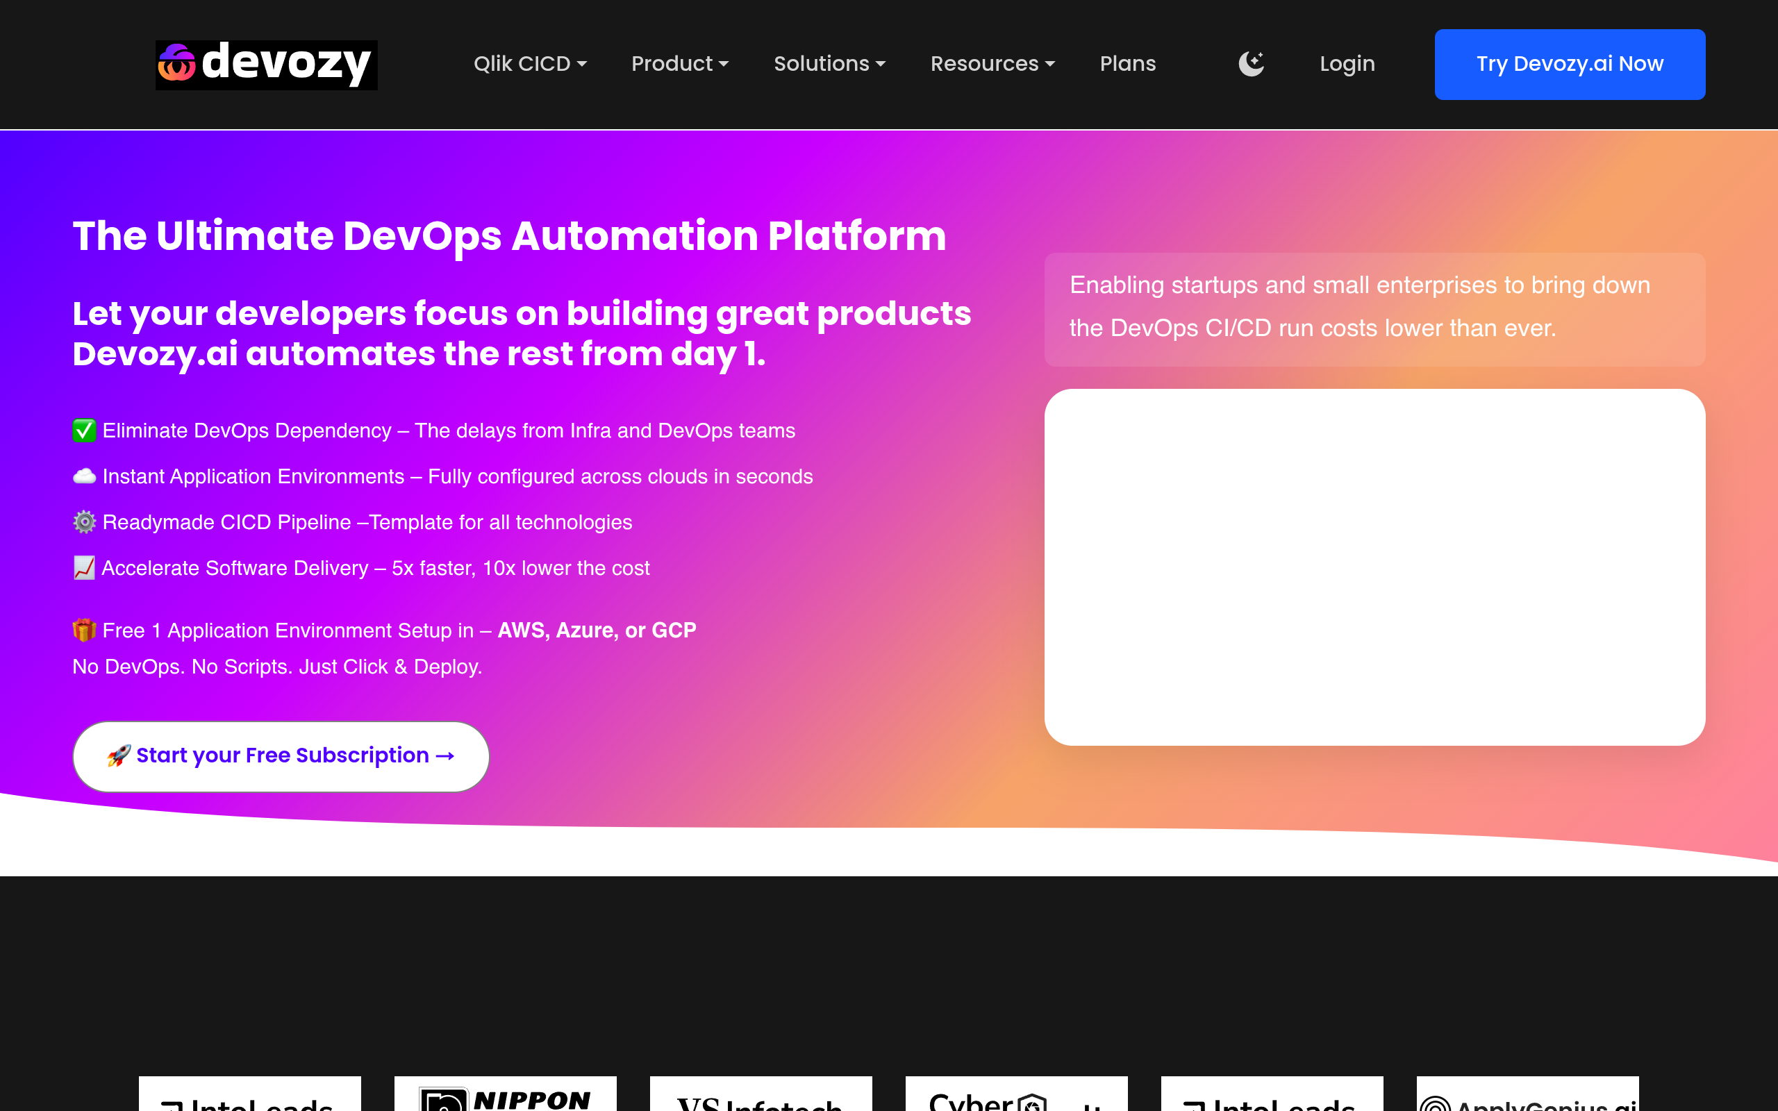The height and width of the screenshot is (1111, 1778).
Task: Open the Login link
Action: point(1347,64)
